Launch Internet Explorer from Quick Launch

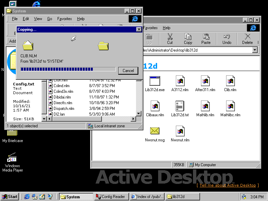(27, 197)
